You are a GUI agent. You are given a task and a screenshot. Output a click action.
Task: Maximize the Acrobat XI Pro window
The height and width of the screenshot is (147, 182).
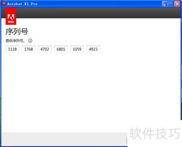click(x=171, y=4)
